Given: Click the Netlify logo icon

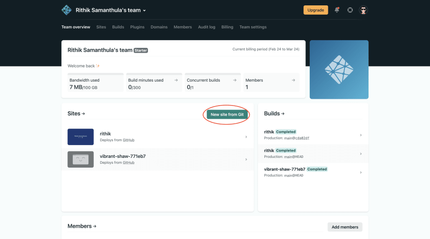Looking at the screenshot, I should point(66,10).
